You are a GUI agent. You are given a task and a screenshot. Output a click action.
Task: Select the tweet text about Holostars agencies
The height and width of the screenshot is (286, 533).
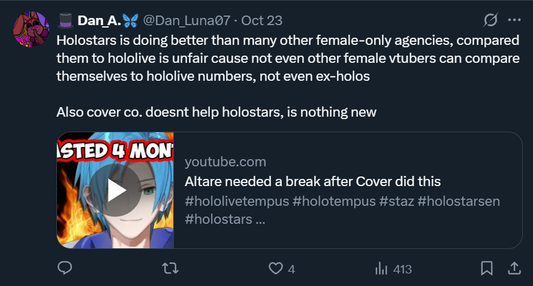coord(288,59)
